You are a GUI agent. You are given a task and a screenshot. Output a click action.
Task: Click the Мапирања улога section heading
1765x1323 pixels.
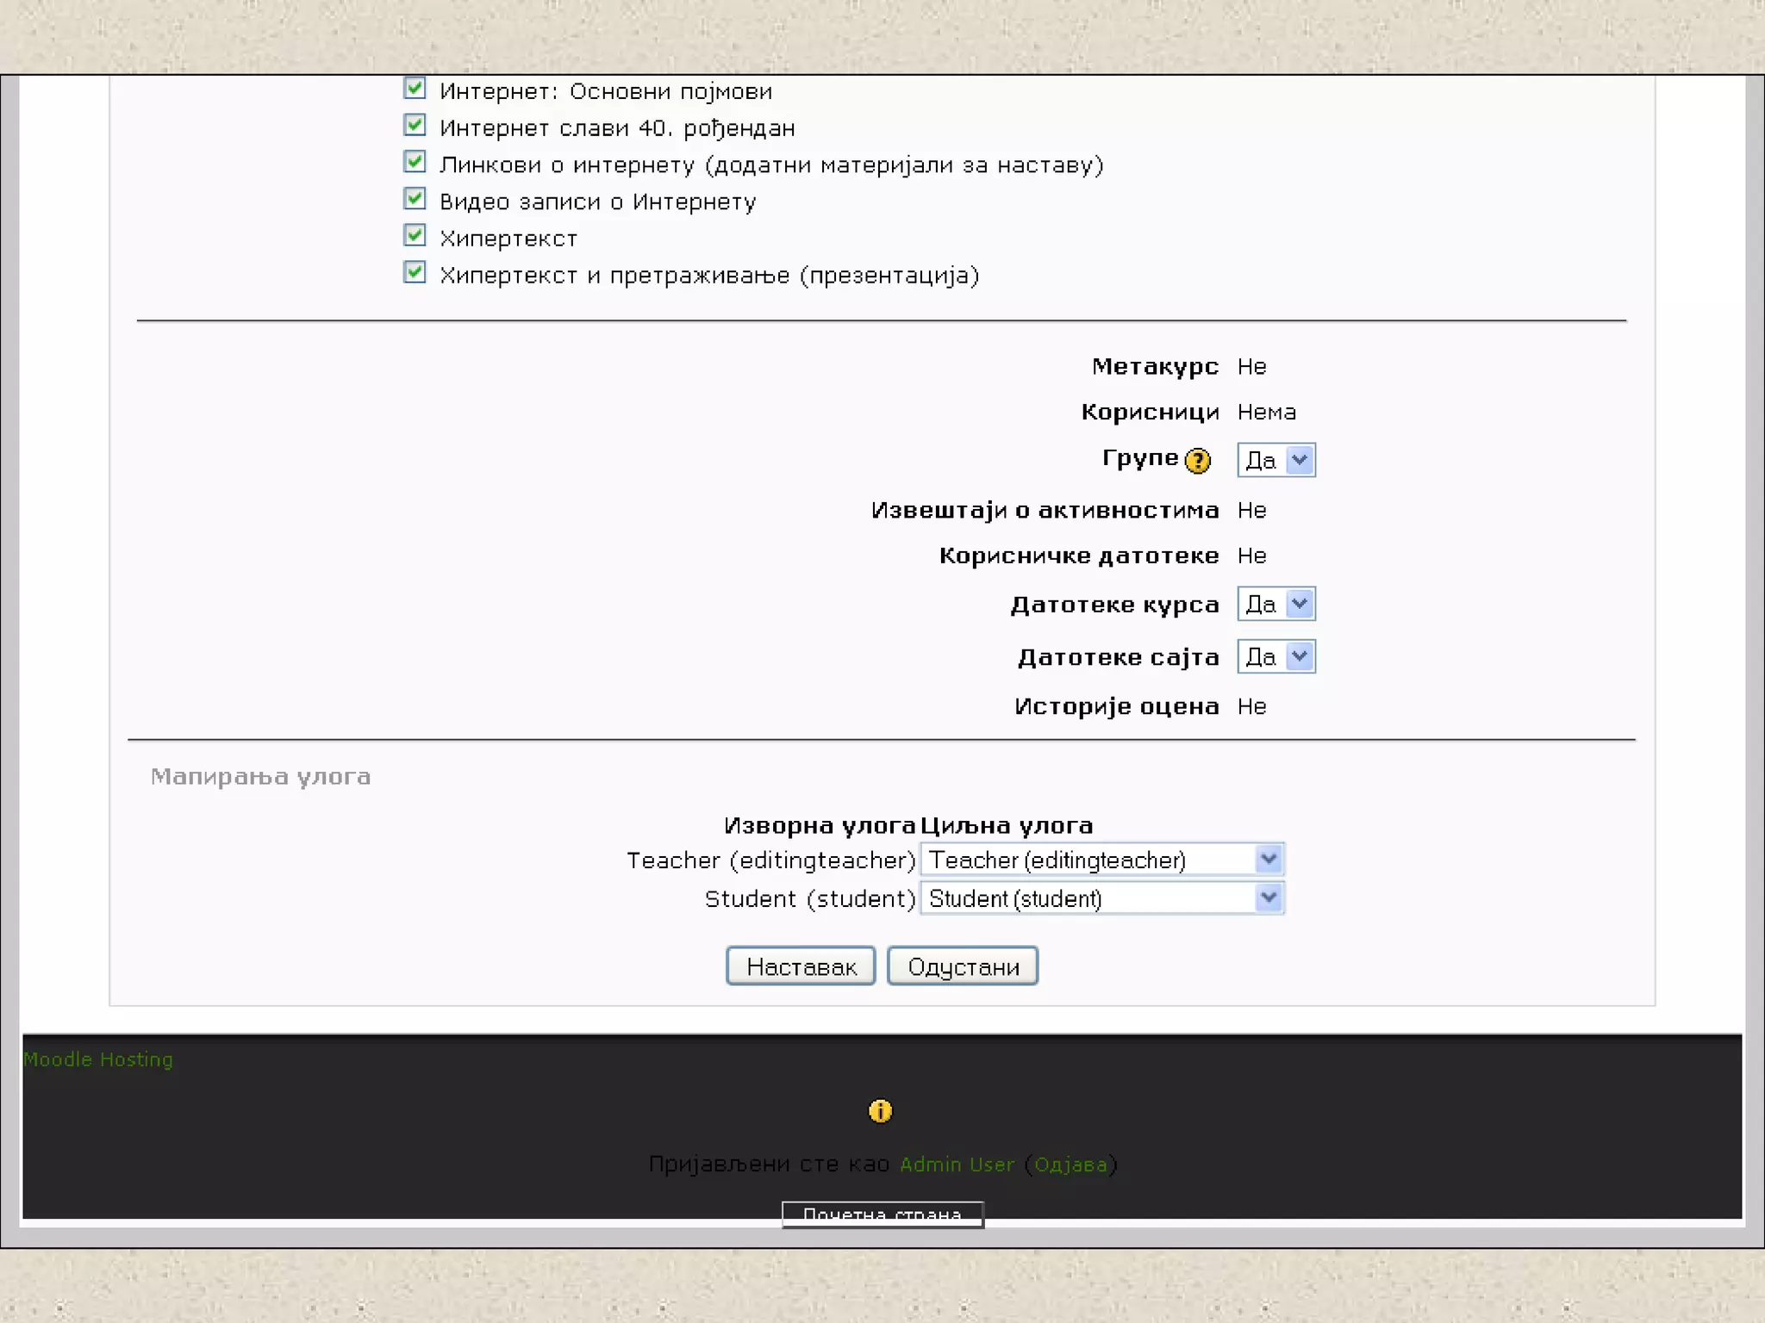click(260, 777)
